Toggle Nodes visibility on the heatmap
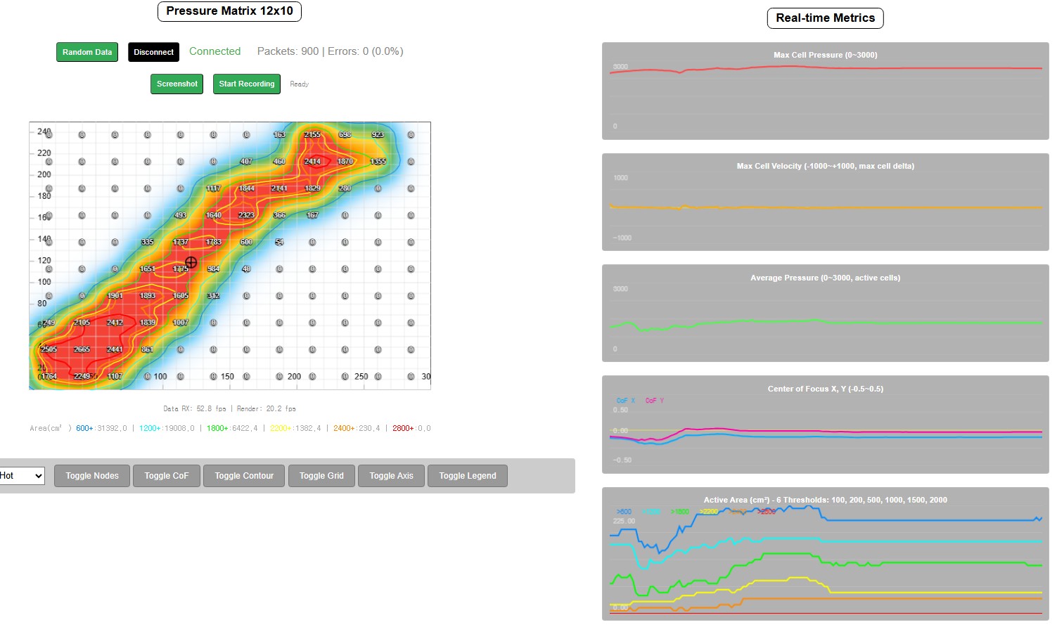 92,476
